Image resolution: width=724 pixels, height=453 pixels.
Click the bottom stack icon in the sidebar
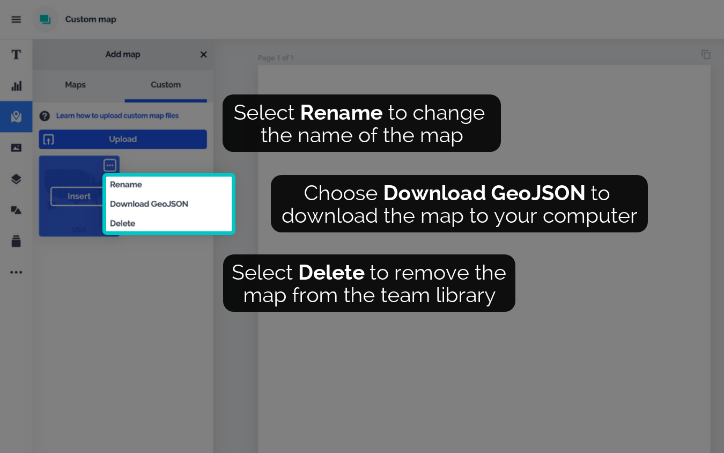16,241
